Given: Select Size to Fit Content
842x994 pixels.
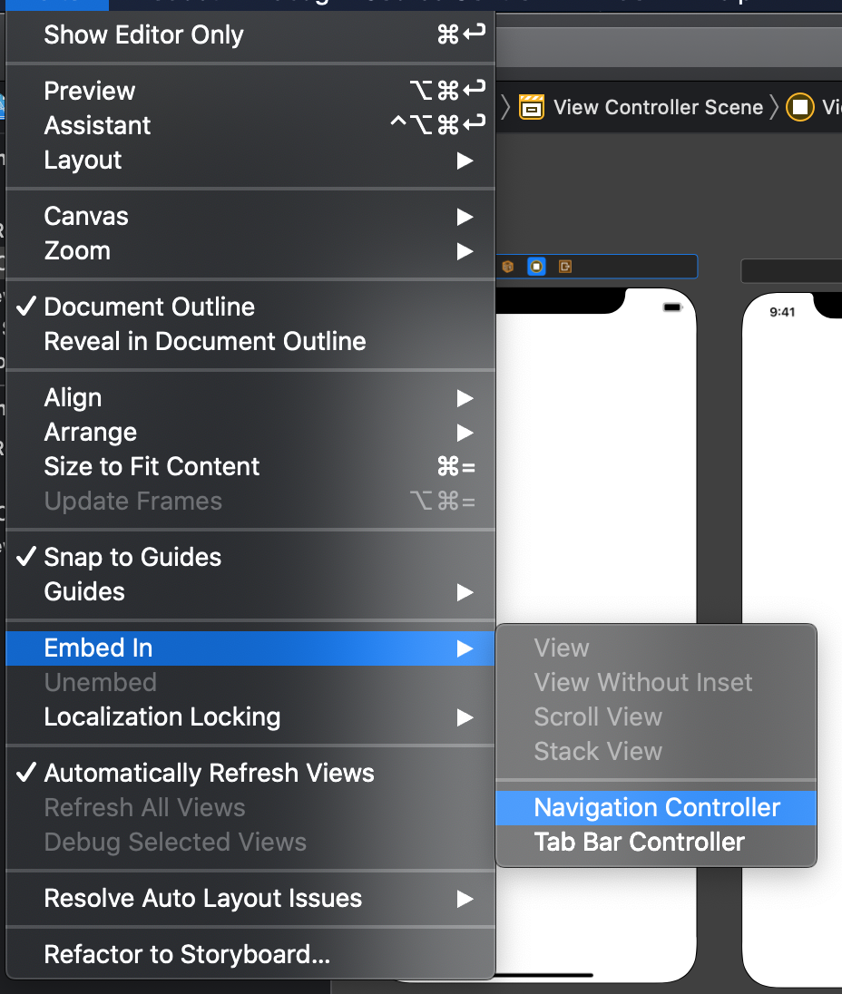Looking at the screenshot, I should [x=250, y=466].
